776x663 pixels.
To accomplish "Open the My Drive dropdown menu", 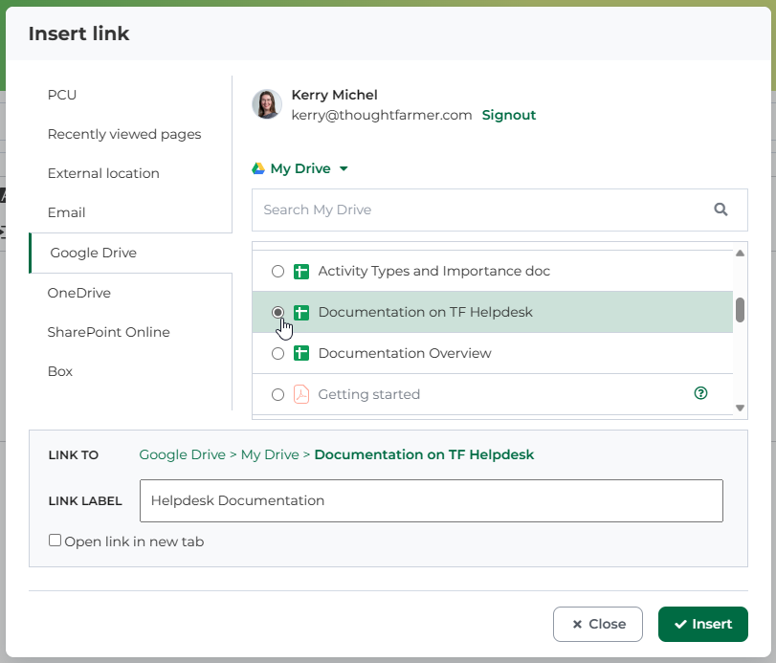I will click(300, 168).
